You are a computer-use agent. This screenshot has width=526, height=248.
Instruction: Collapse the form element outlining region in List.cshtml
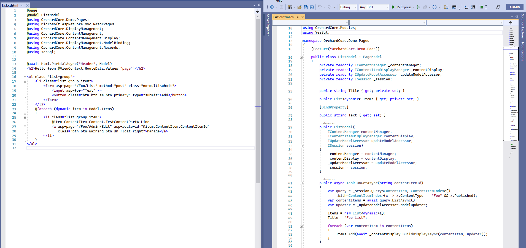pyautogui.click(x=25, y=86)
